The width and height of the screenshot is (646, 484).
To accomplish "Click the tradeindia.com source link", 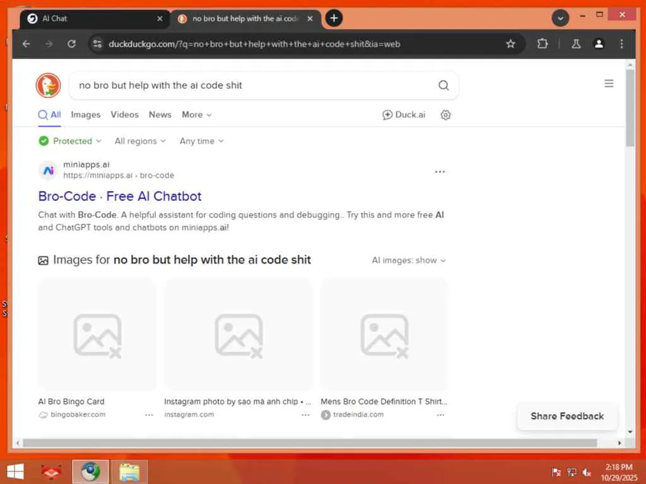I will [x=358, y=415].
